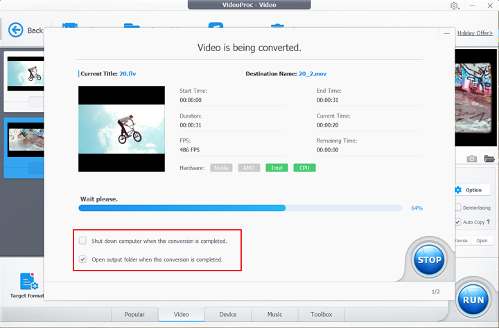Click the Option gear icon
The image size is (499, 328).
coord(458,190)
